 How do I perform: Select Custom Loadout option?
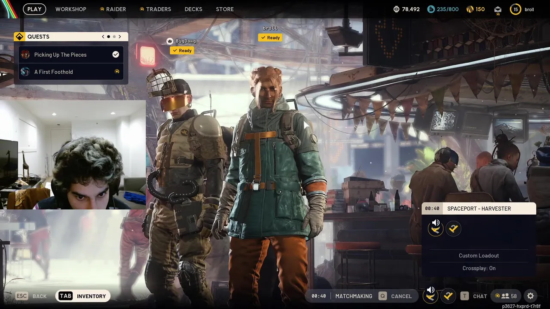tap(479, 256)
